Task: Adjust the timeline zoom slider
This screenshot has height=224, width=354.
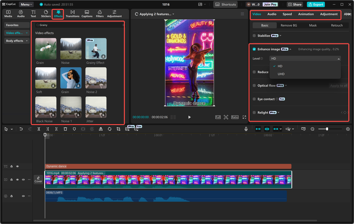Action: (327, 129)
